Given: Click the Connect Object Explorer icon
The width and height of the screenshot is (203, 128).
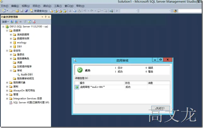Looking at the screenshot, I should point(12,22).
